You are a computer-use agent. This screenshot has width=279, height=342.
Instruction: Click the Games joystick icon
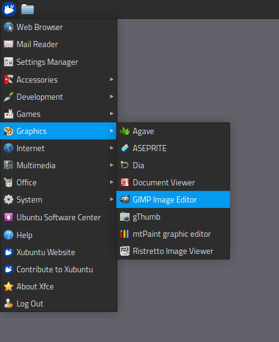pyautogui.click(x=9, y=114)
